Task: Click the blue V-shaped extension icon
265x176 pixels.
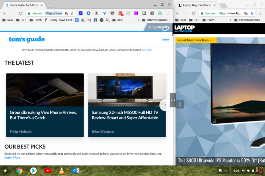Action: [104, 13]
